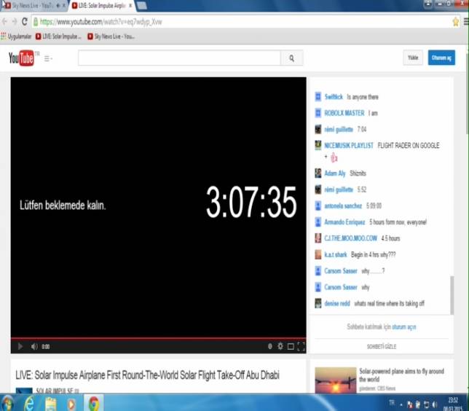
Task: Open the Windows Start menu
Action: [7, 404]
